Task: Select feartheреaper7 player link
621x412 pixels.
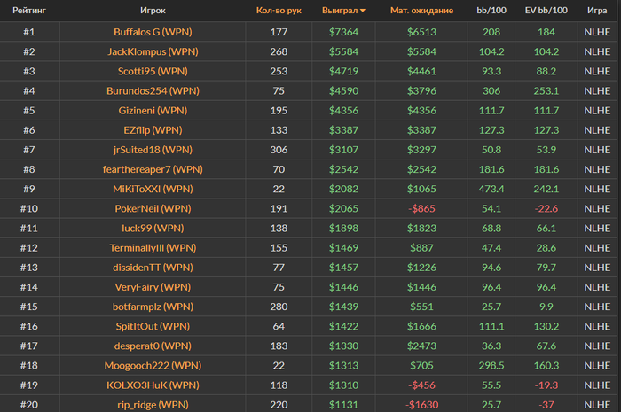Action: 153,168
